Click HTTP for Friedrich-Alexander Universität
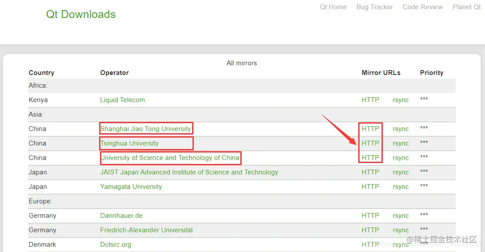This screenshot has width=485, height=252. [370, 230]
